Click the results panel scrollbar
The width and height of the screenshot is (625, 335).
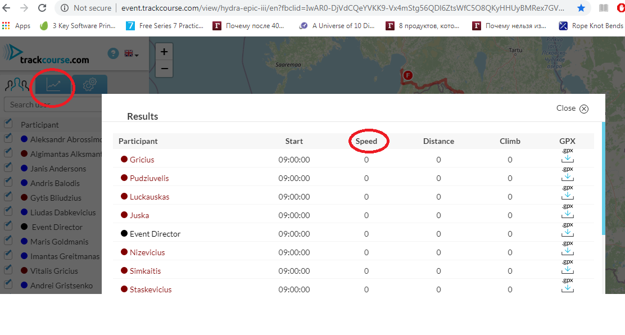point(604,178)
